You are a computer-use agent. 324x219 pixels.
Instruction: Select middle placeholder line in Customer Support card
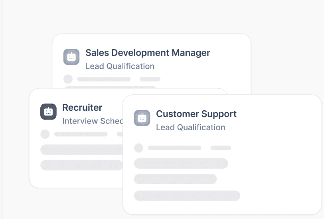coord(175,179)
